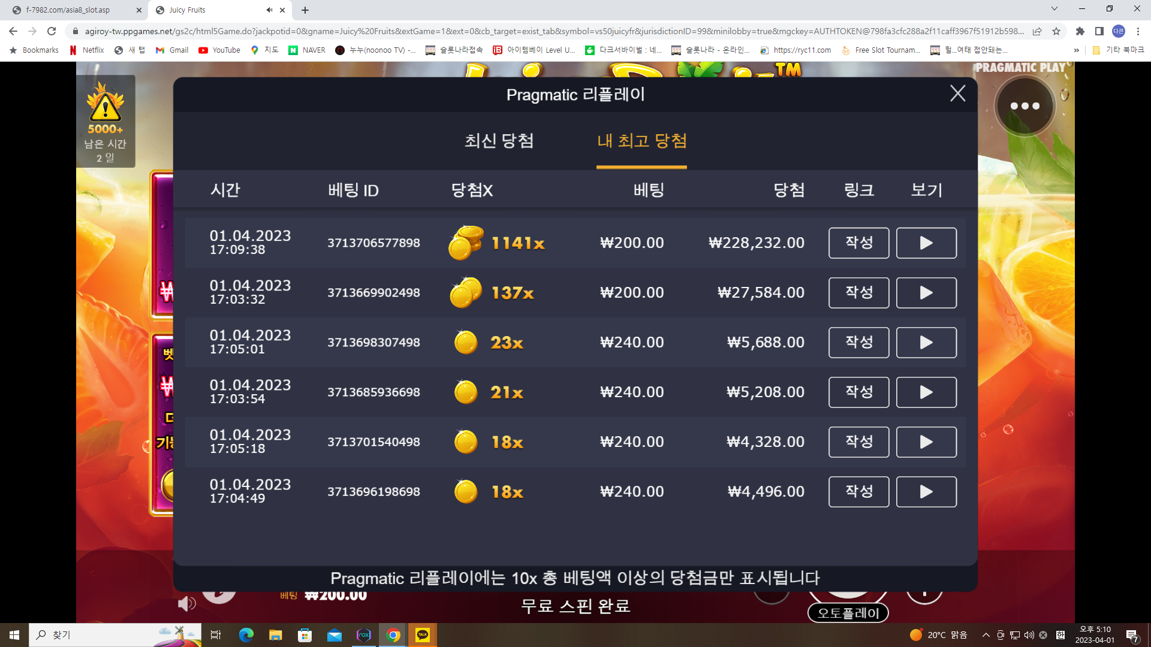The image size is (1151, 647).
Task: Show hidden system tray icons
Action: [986, 635]
